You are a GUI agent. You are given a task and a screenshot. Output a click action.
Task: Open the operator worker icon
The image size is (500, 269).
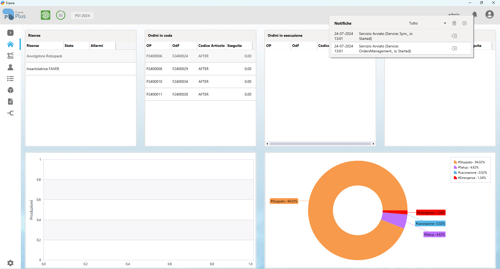tap(10, 67)
